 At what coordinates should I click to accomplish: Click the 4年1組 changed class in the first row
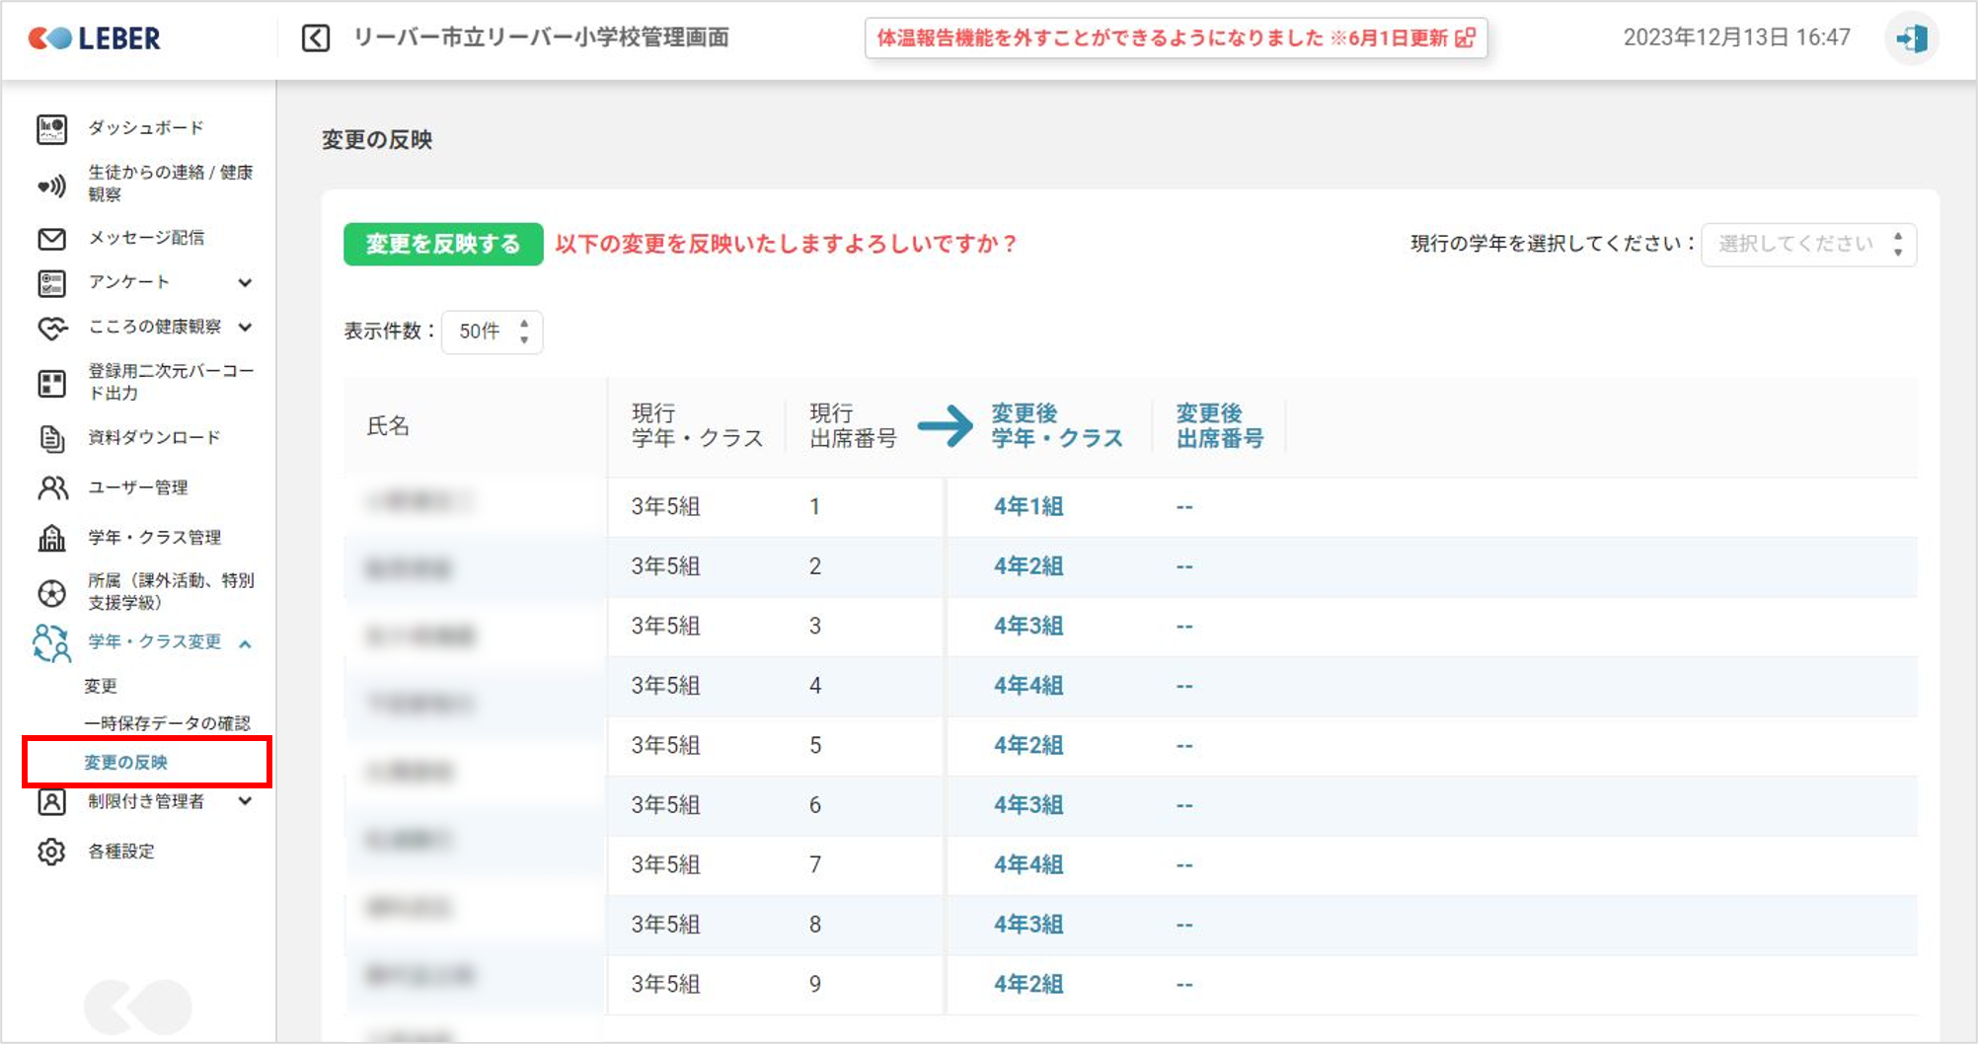1028,507
